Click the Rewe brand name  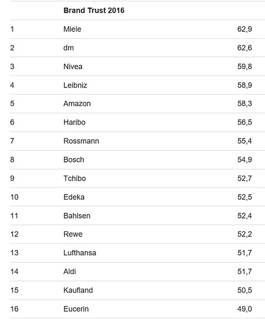click(73, 234)
